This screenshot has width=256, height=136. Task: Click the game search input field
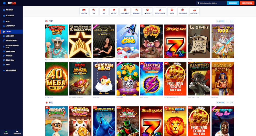(211, 3)
